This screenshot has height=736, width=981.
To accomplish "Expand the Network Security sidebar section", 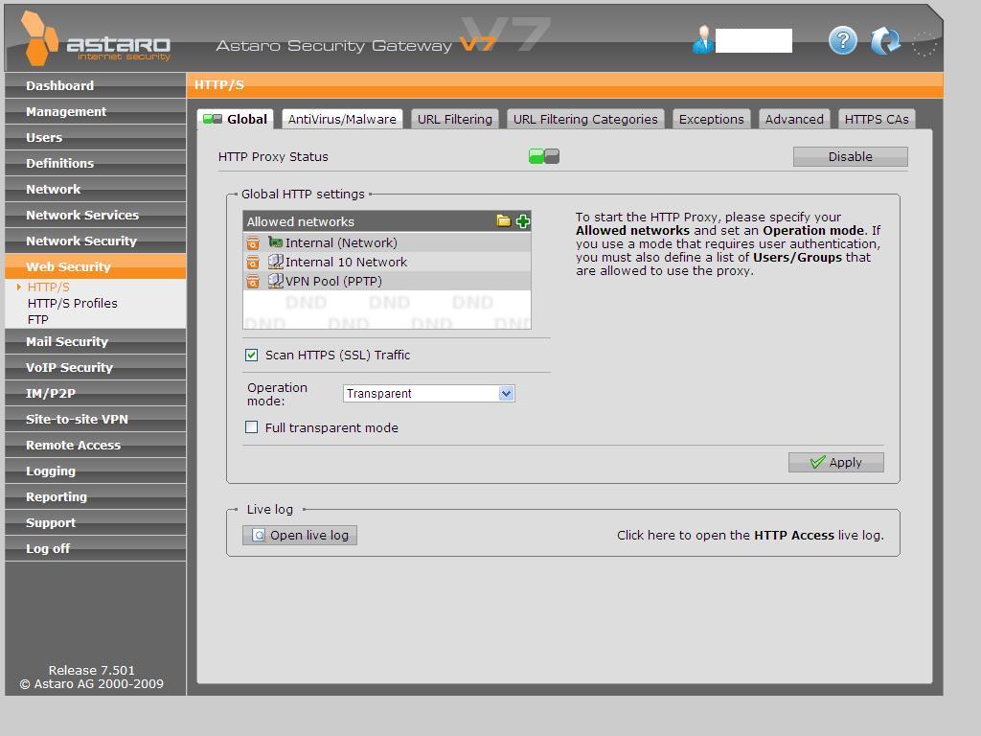I will 81,241.
